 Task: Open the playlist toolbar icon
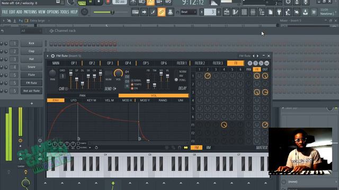pyautogui.click(x=227, y=12)
